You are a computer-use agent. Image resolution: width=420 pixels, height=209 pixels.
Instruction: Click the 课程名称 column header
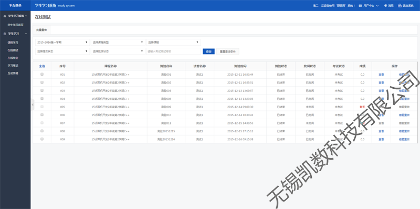pos(110,66)
